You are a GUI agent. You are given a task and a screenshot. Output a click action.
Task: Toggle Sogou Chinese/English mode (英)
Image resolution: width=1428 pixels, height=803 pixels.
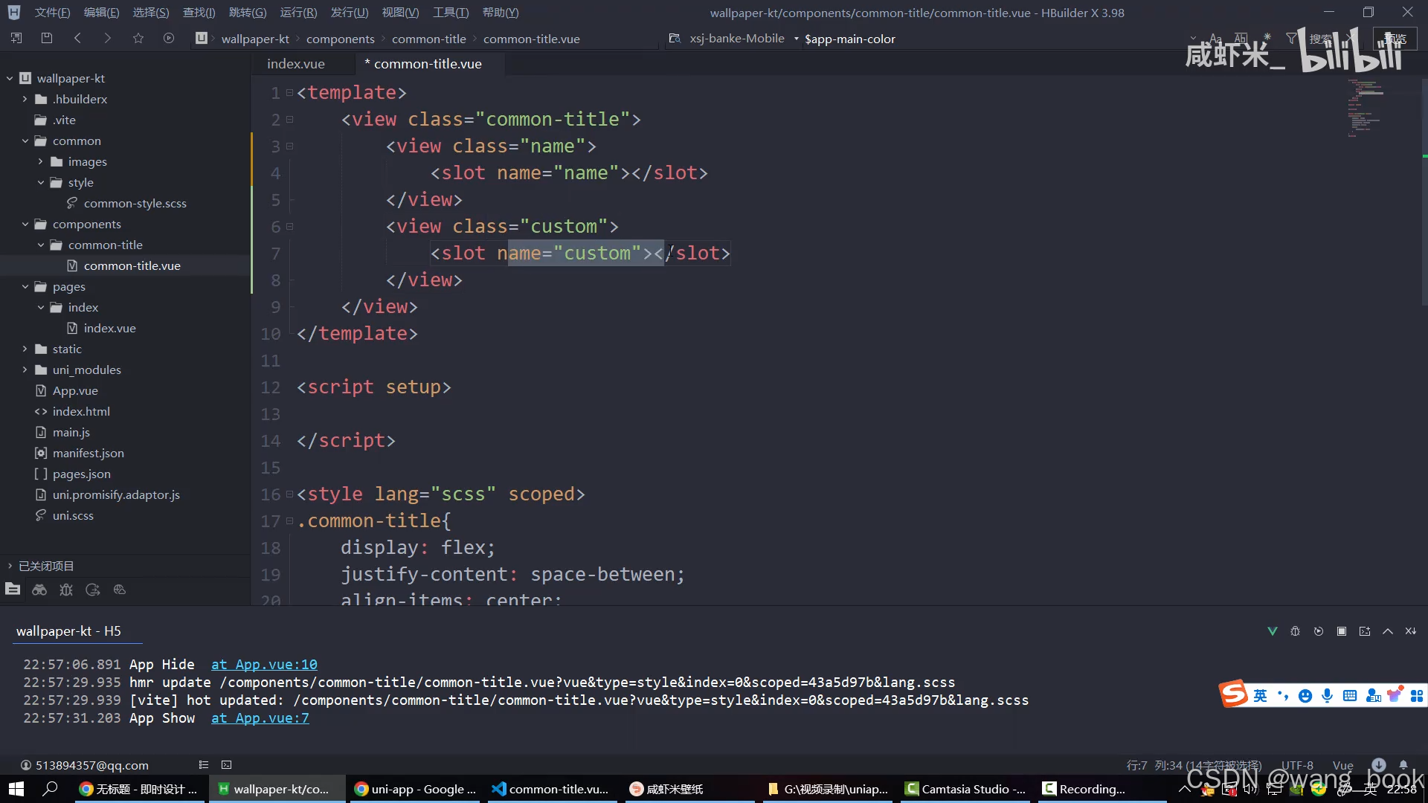tap(1260, 696)
